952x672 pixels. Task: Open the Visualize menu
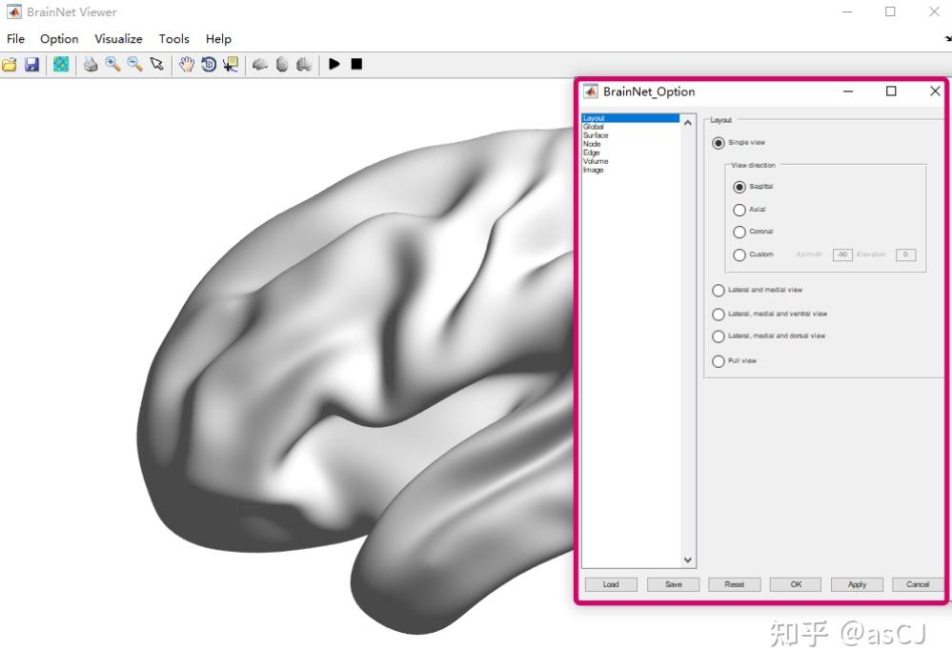pyautogui.click(x=117, y=39)
